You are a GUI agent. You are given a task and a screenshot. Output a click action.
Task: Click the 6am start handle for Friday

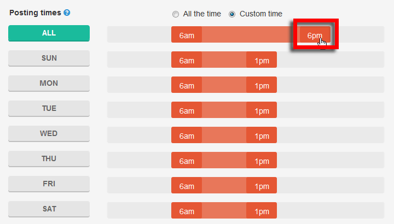pyautogui.click(x=187, y=185)
